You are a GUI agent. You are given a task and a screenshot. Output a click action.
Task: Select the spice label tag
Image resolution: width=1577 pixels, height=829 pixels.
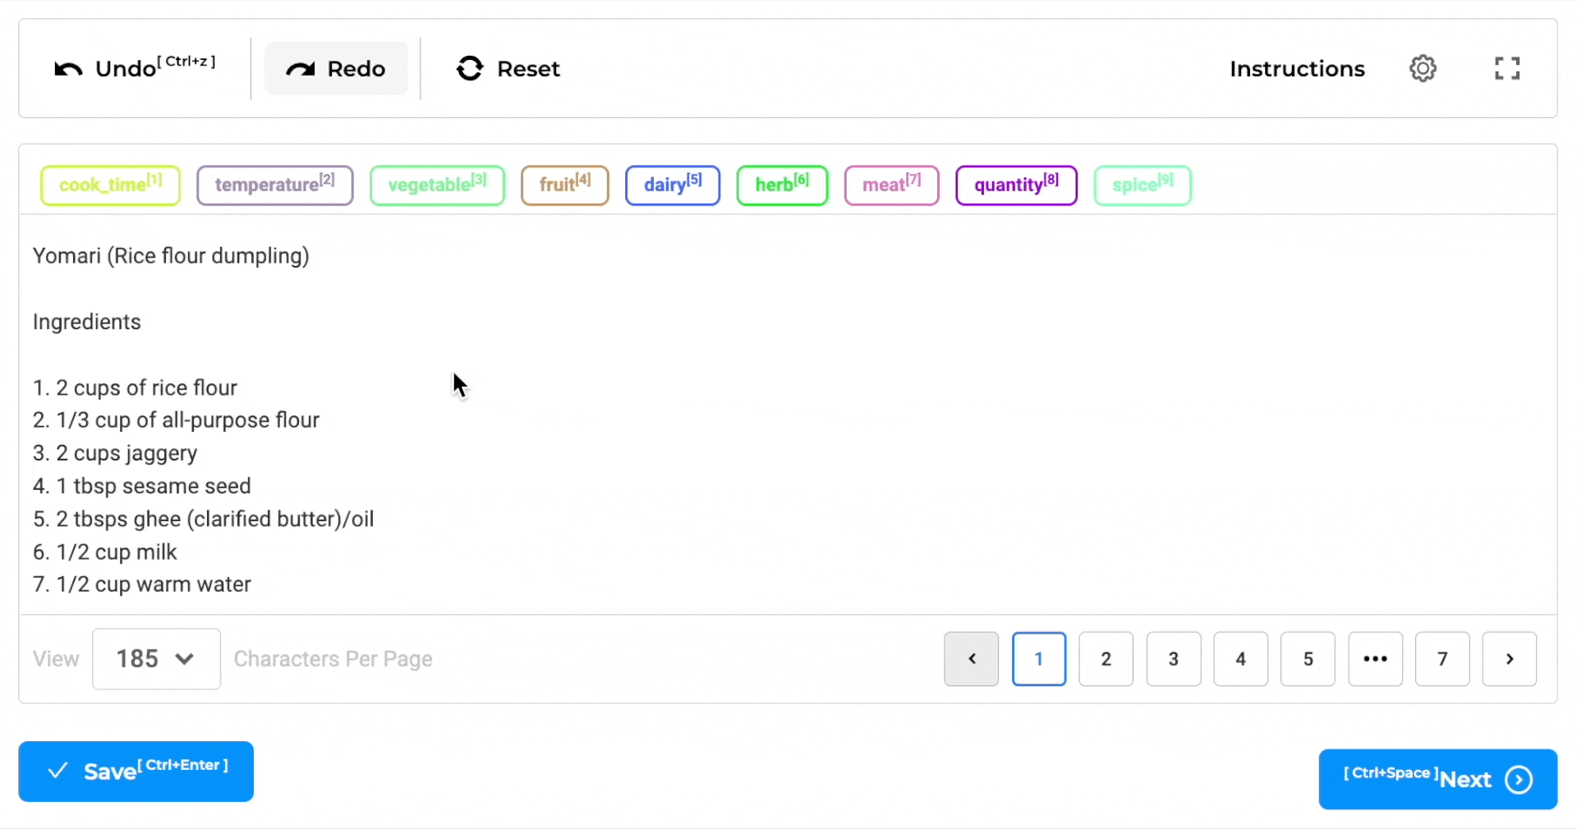pos(1142,185)
